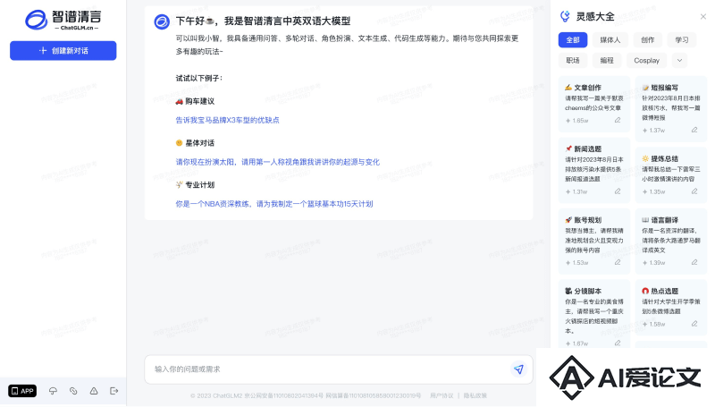
Task: Focus the 输入你的问题或需求 input box
Action: click(x=339, y=369)
